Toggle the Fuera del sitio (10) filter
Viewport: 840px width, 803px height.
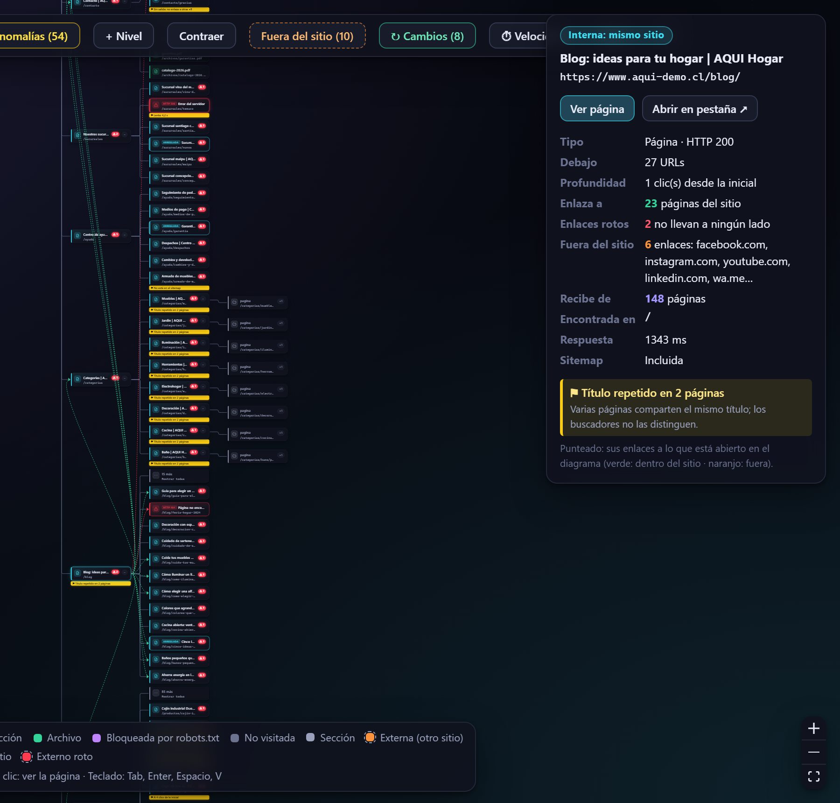coord(307,36)
